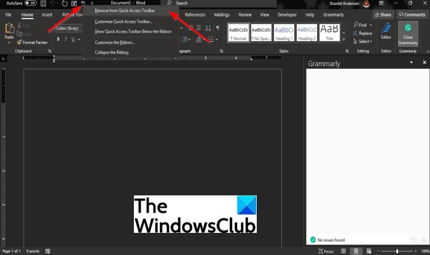Open the Clipboard dialog launcher
Screen dimensions: 430x255
pyautogui.click(x=50, y=51)
